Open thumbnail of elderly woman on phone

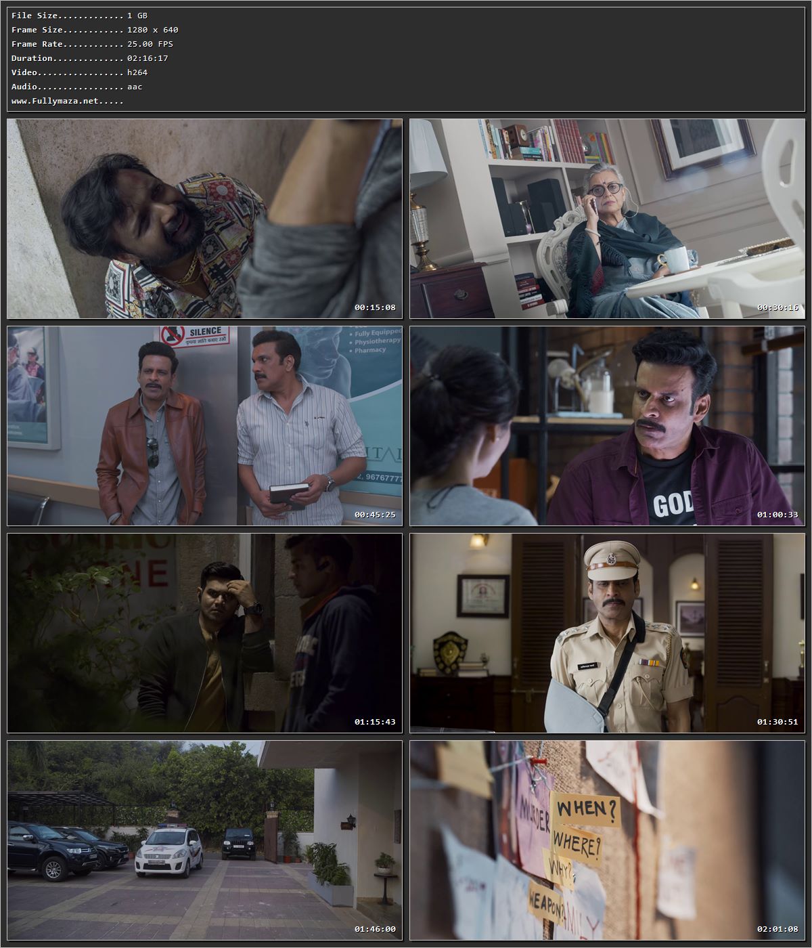[x=608, y=219]
